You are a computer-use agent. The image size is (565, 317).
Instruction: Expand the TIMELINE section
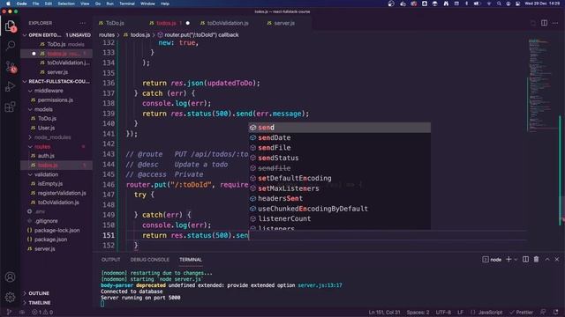coord(39,303)
